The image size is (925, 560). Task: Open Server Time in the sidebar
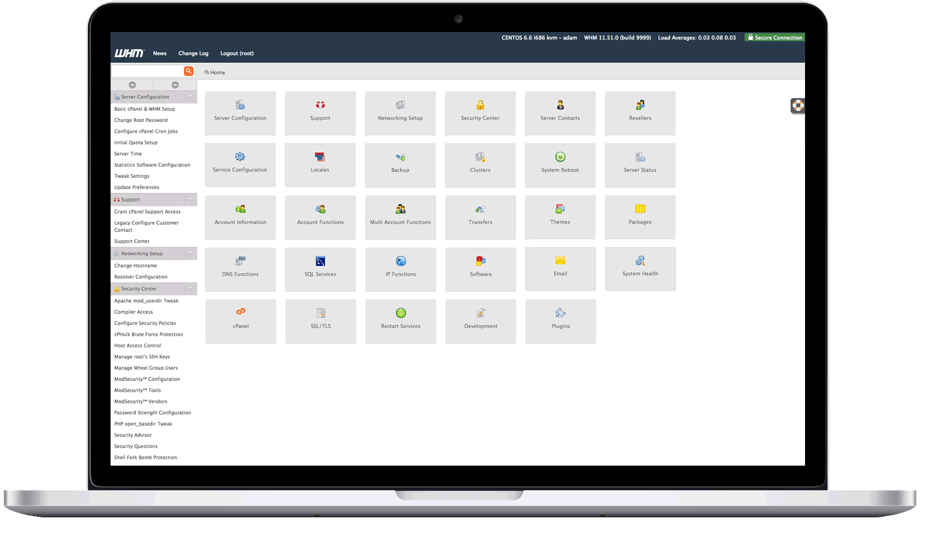(128, 154)
